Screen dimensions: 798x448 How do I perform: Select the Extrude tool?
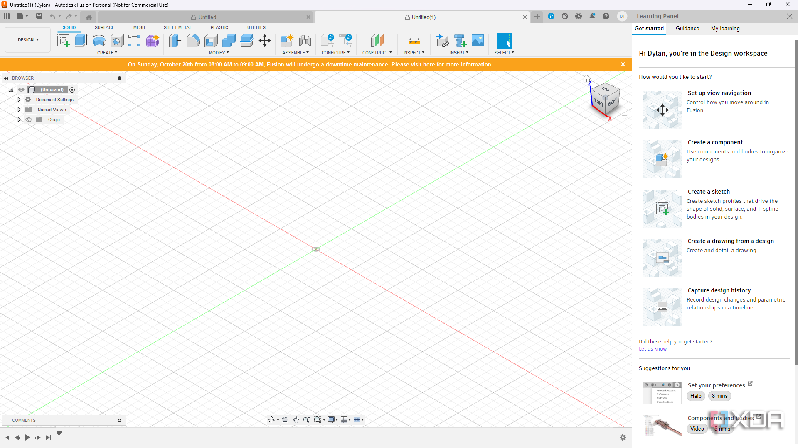pyautogui.click(x=81, y=41)
